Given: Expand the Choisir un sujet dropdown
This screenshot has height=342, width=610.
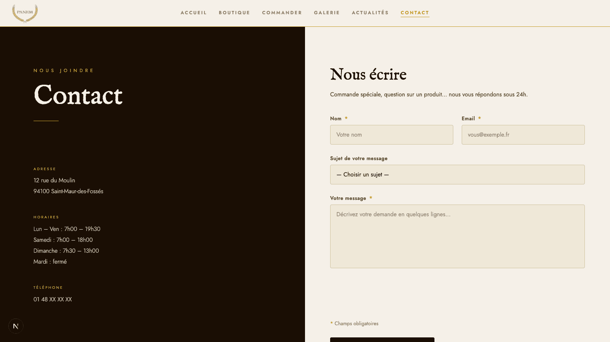Looking at the screenshot, I should pyautogui.click(x=457, y=174).
